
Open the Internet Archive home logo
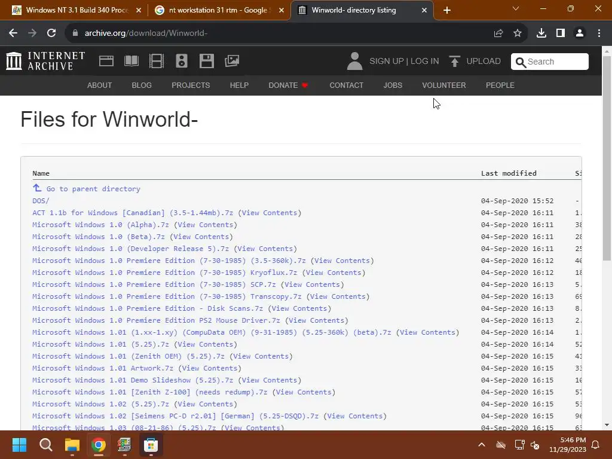[45, 61]
